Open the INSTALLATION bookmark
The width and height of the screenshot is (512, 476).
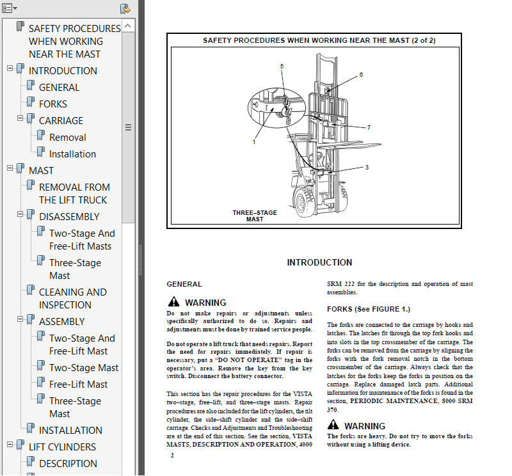tap(70, 431)
